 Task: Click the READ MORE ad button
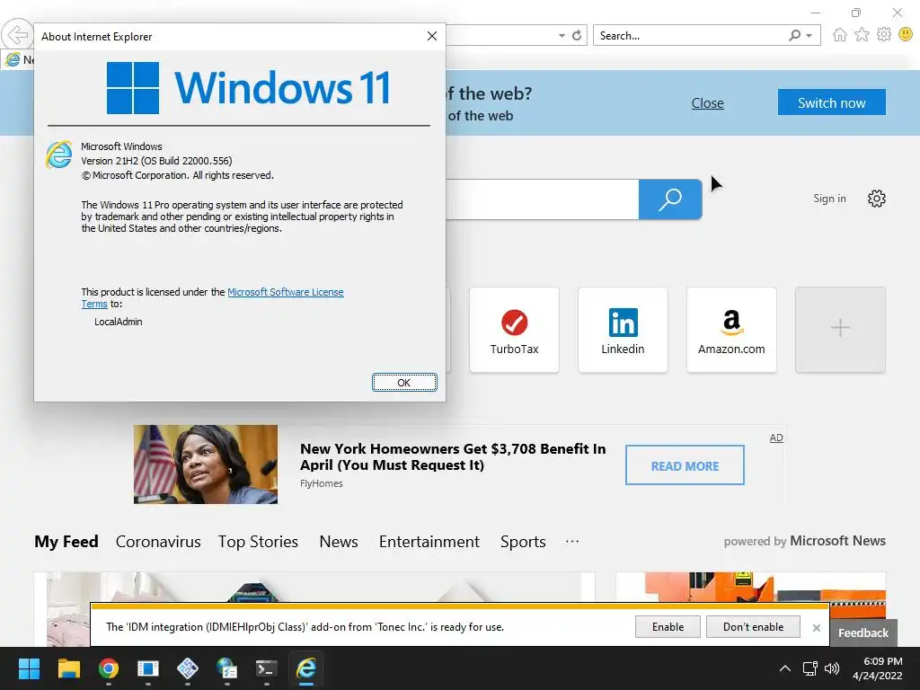tap(685, 465)
